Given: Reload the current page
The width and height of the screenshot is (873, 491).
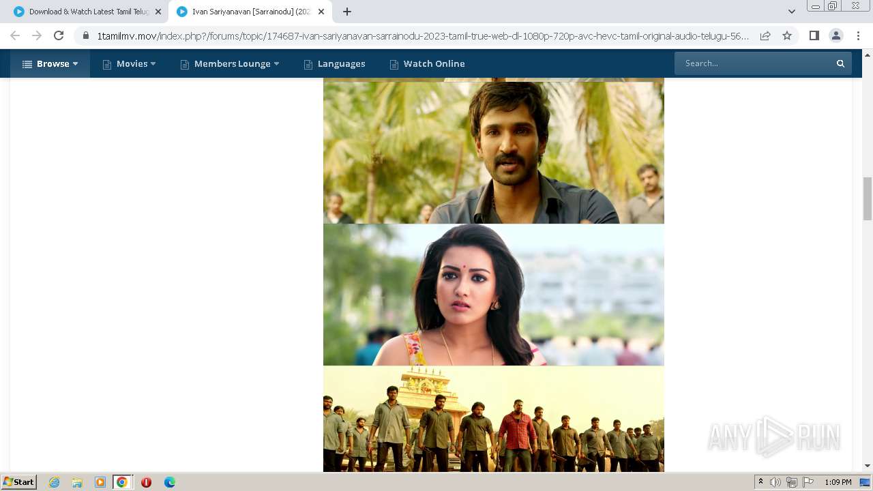Looking at the screenshot, I should tap(59, 35).
